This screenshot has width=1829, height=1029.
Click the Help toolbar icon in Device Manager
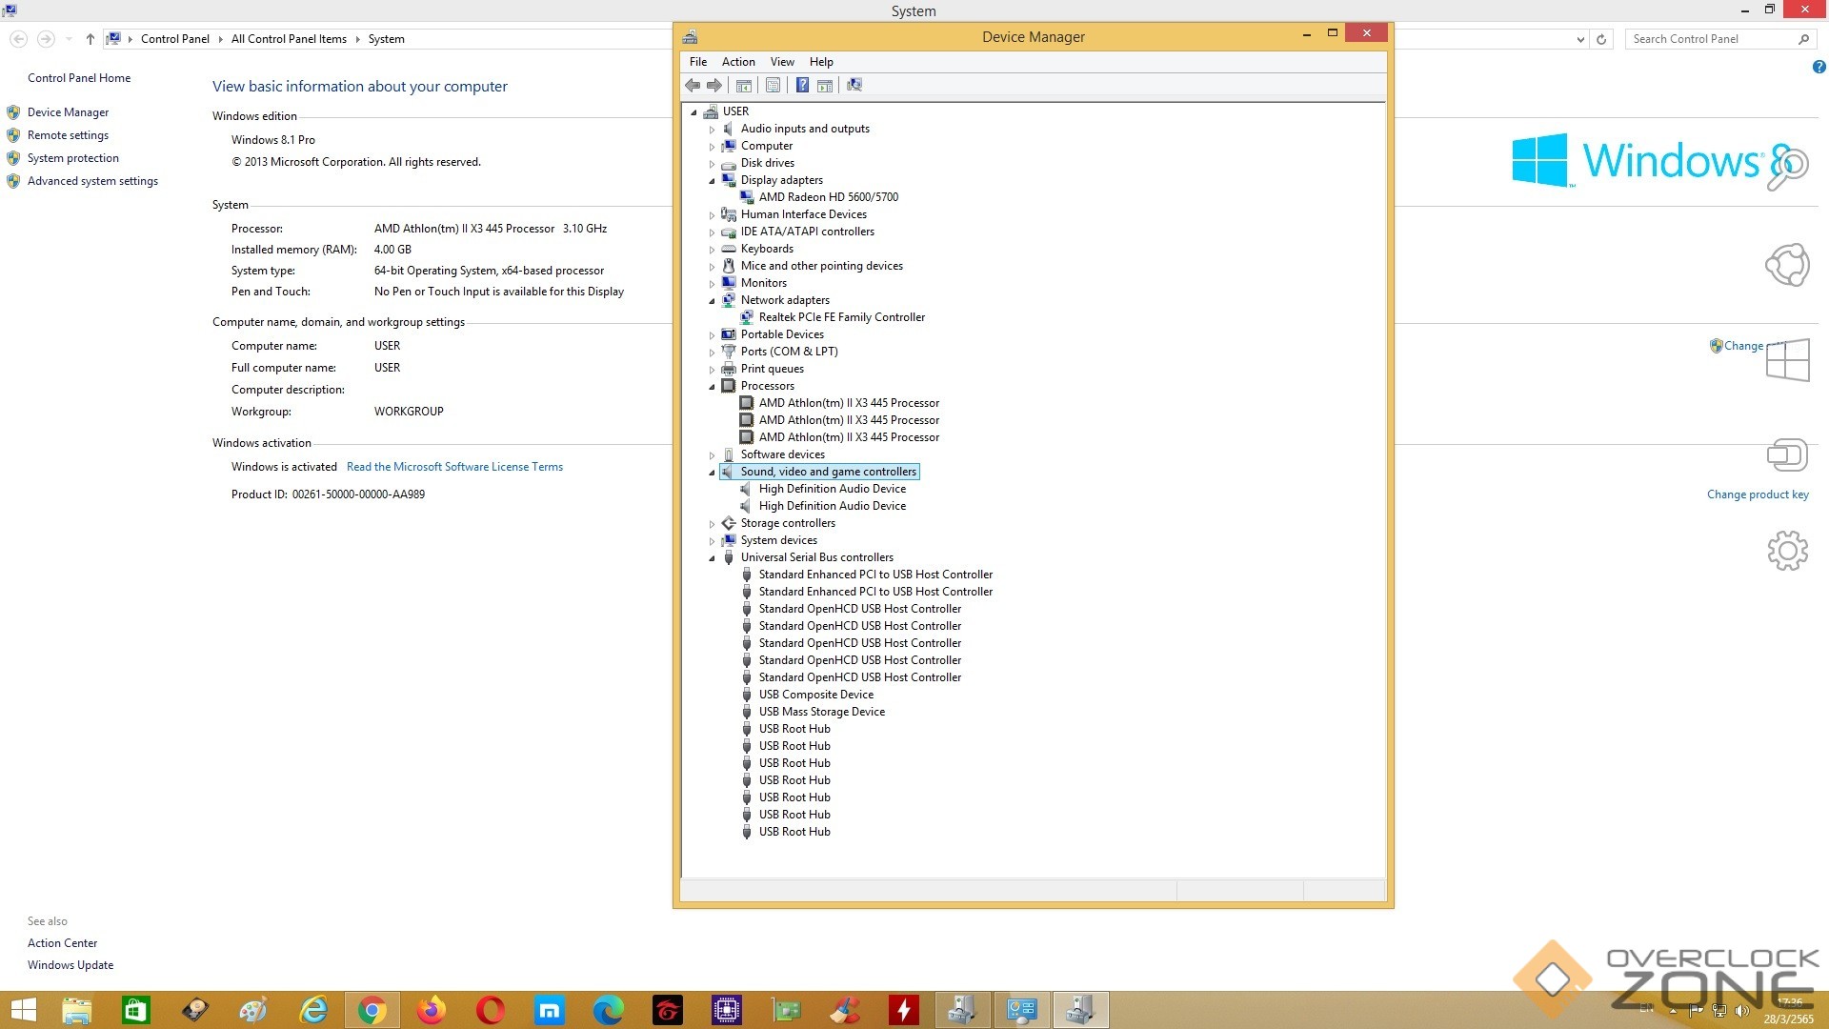click(802, 86)
